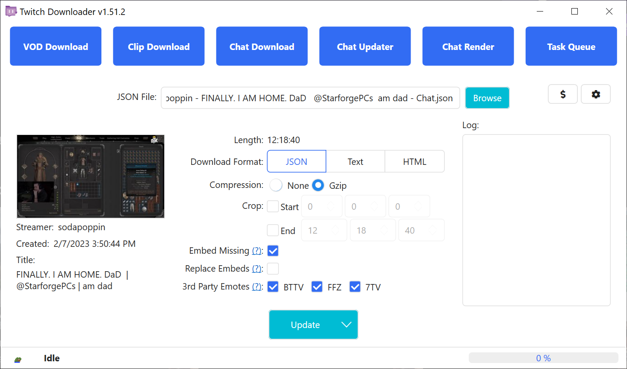Open the Task Queue page
Image resolution: width=627 pixels, height=369 pixels.
click(571, 46)
